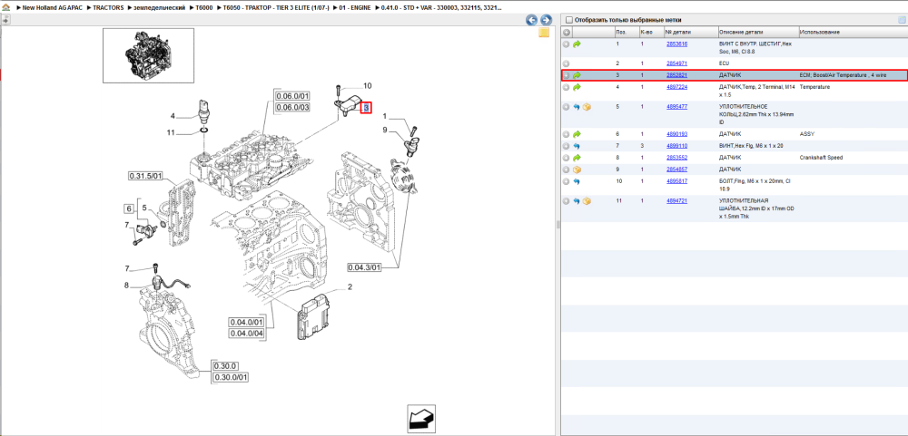908x436 pixels.
Task: Go to the catalog home icon
Action: pos(5,9)
